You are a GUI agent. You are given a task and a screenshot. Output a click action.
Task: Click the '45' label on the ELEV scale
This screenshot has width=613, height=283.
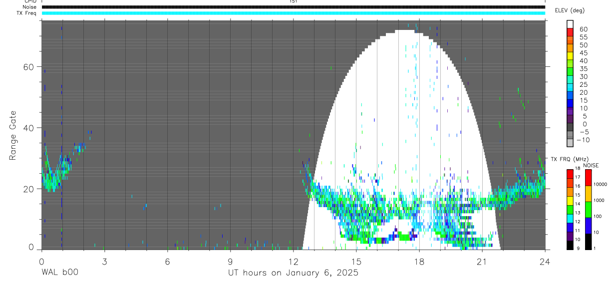[584, 53]
